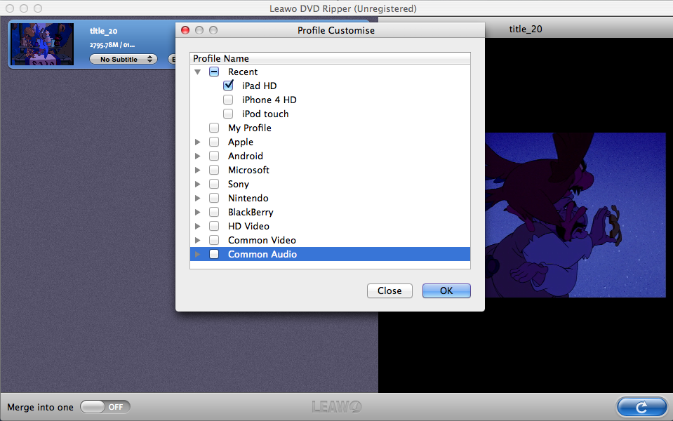The height and width of the screenshot is (421, 673).
Task: Check the Android profile checkbox
Action: click(x=214, y=156)
